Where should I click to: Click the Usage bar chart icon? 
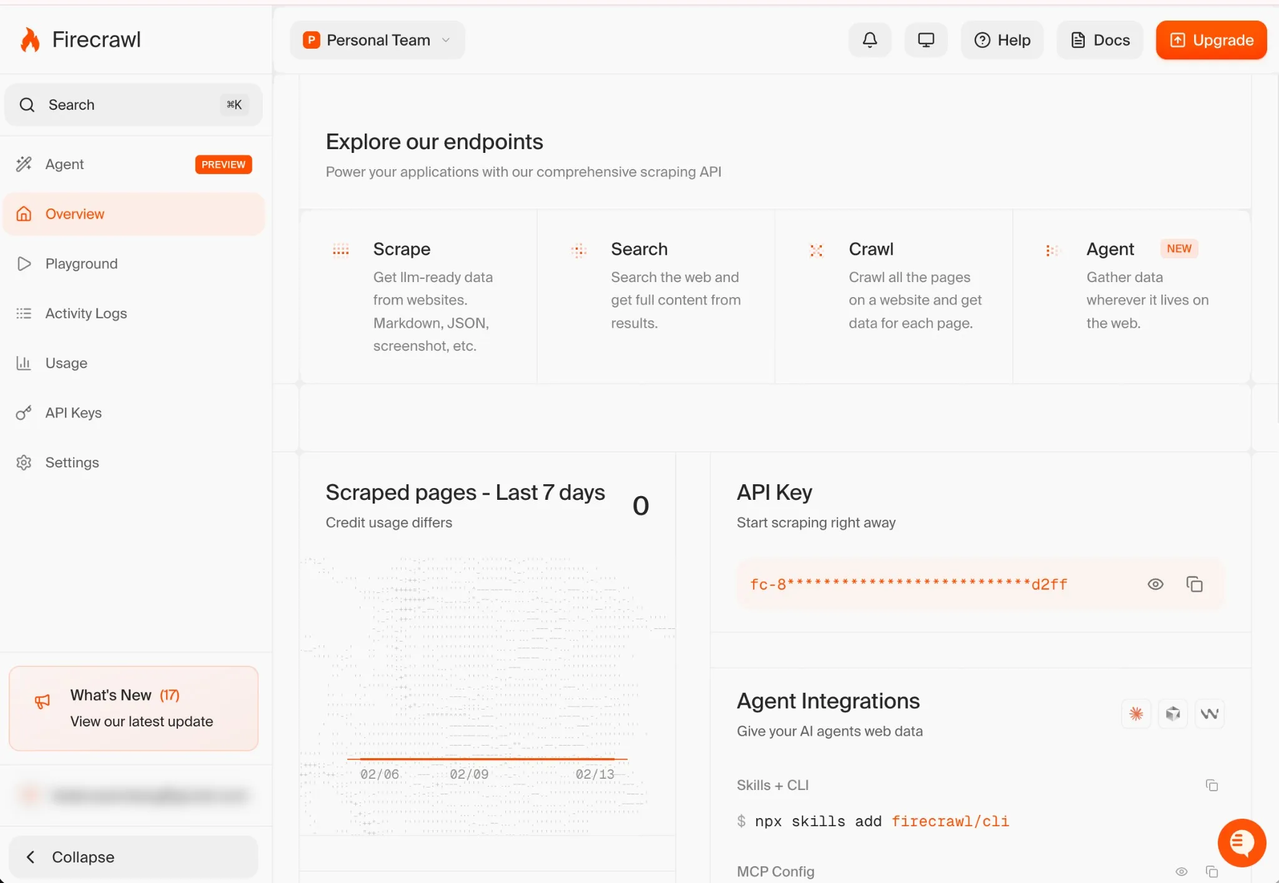[24, 363]
